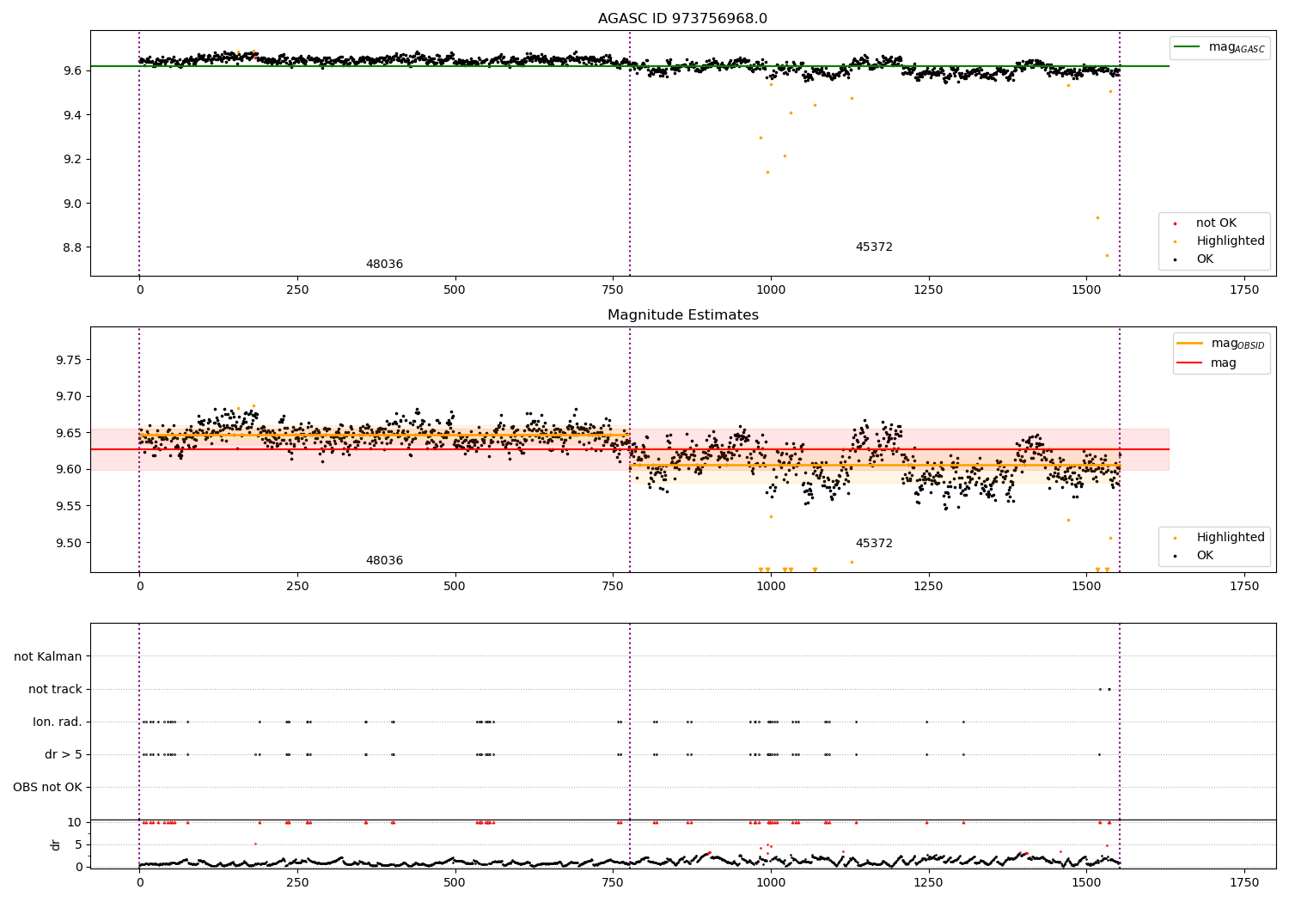Click the "9.0" y-tick in the top plot

[72, 204]
